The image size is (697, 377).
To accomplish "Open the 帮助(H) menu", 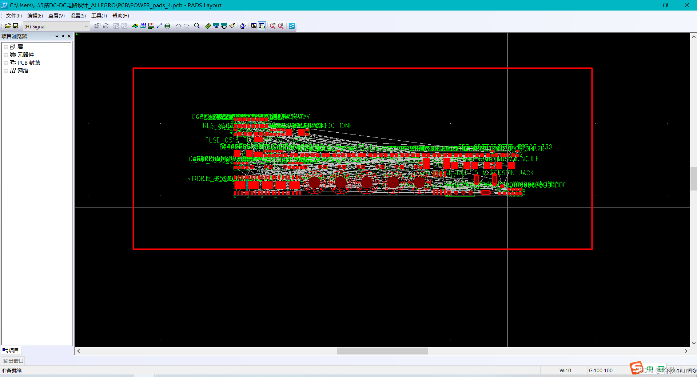I will tap(120, 16).
